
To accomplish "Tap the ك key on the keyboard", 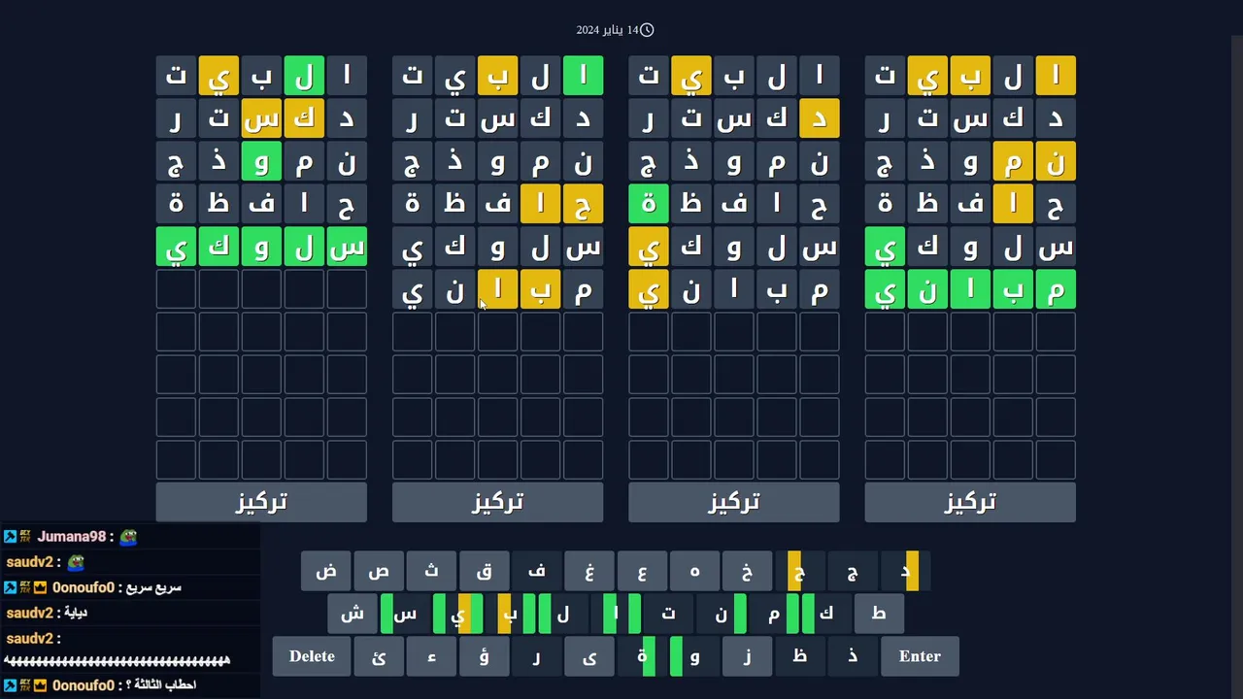I will pos(826,614).
